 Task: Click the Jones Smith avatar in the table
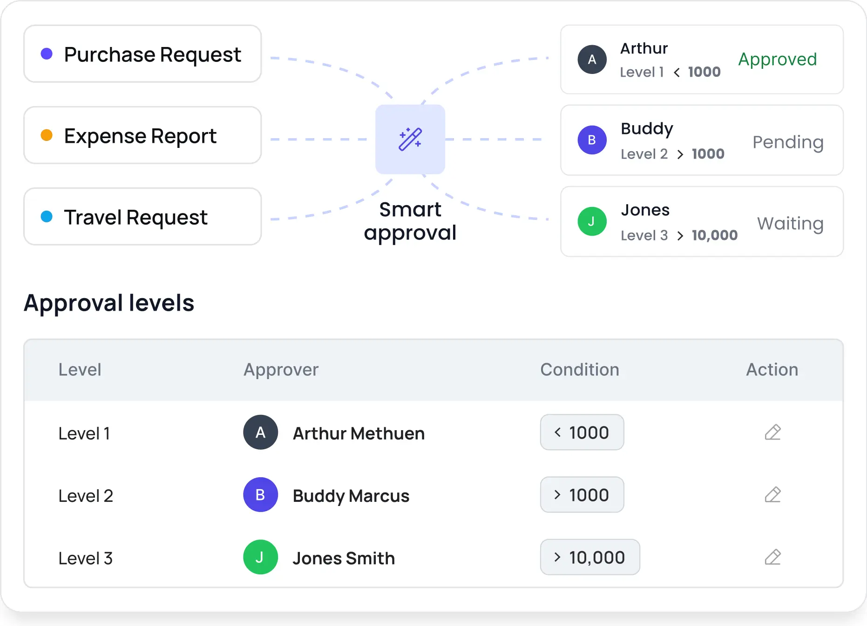[260, 557]
